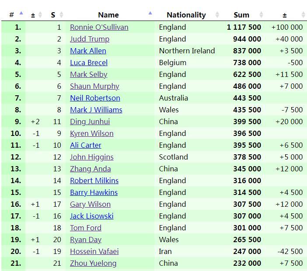Open the Kyren Wilson link
Image resolution: width=307 pixels, height=271 pixels.
(91, 133)
